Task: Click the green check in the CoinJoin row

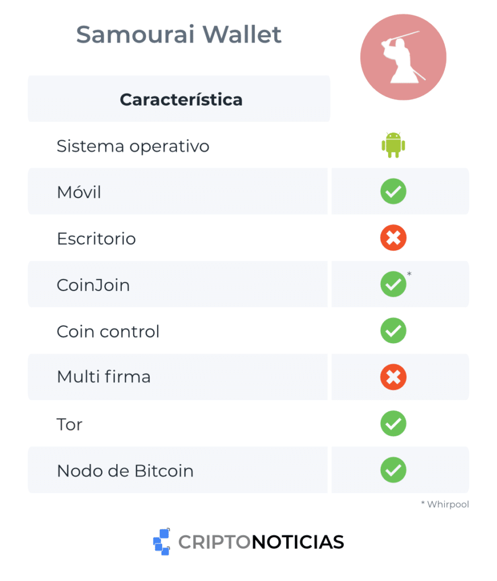Action: pos(393,284)
